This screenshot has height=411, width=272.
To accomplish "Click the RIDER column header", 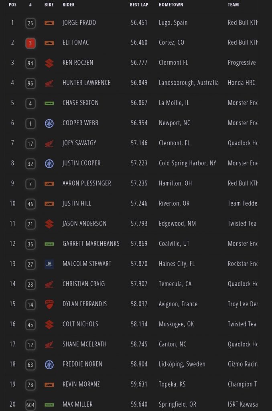I will tap(69, 5).
